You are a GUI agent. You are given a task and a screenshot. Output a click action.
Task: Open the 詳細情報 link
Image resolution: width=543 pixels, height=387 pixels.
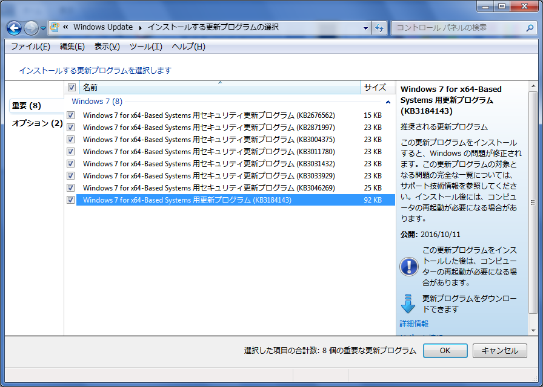(x=414, y=324)
